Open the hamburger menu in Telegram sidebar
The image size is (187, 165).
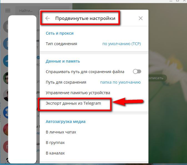8,11
